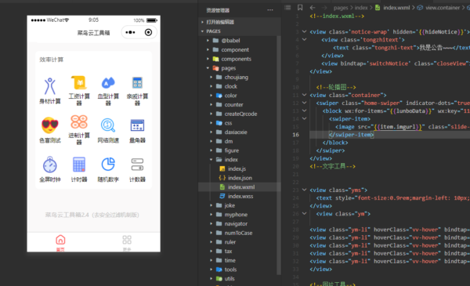
Task: Select index.wxml in file tree
Action: 240,187
